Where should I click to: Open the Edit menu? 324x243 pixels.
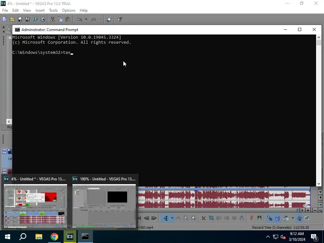tap(16, 10)
